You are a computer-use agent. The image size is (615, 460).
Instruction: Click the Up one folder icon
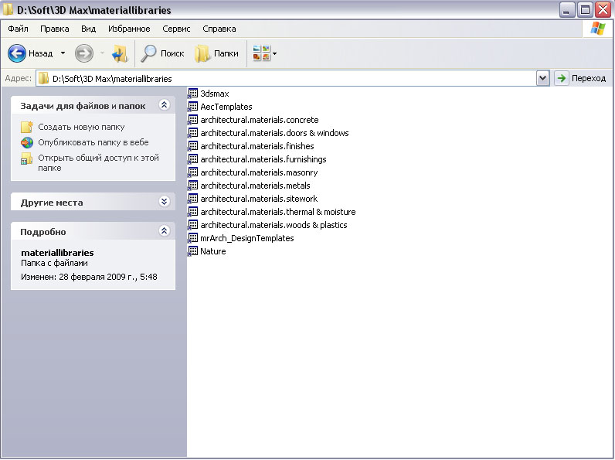(120, 53)
